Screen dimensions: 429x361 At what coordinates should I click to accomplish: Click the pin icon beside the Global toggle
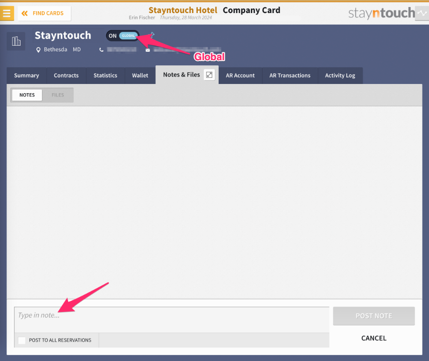[x=152, y=35]
